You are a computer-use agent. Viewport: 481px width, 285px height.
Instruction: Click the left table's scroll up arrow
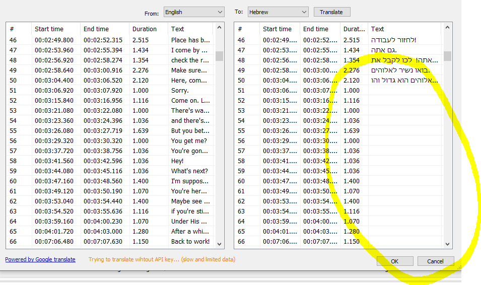tap(219, 28)
